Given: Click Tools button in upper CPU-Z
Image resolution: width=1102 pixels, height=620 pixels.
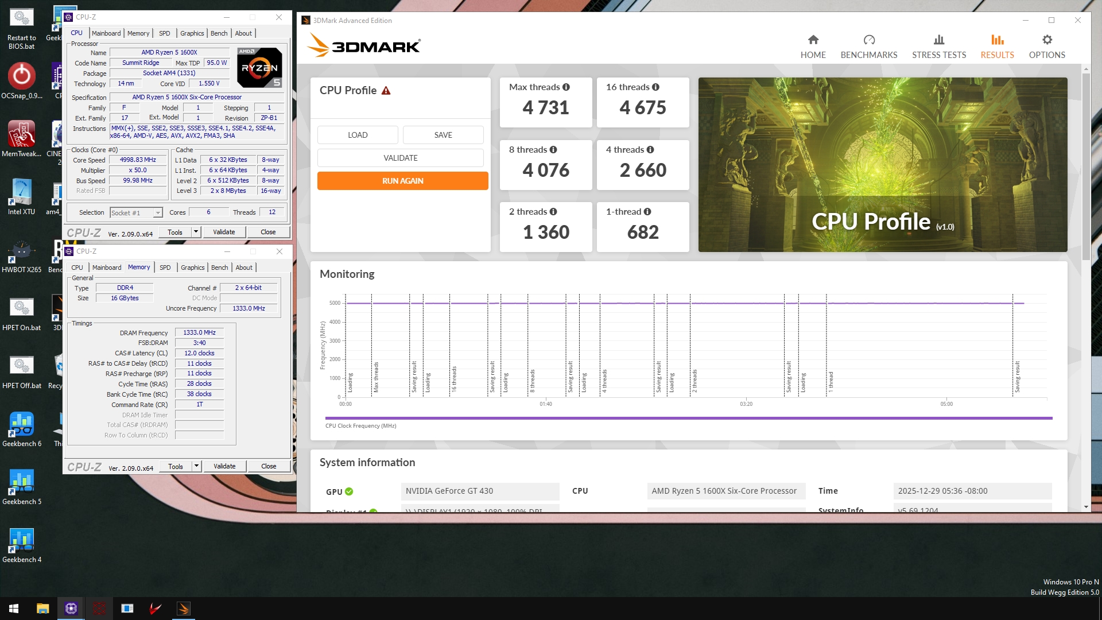Looking at the screenshot, I should pos(175,232).
